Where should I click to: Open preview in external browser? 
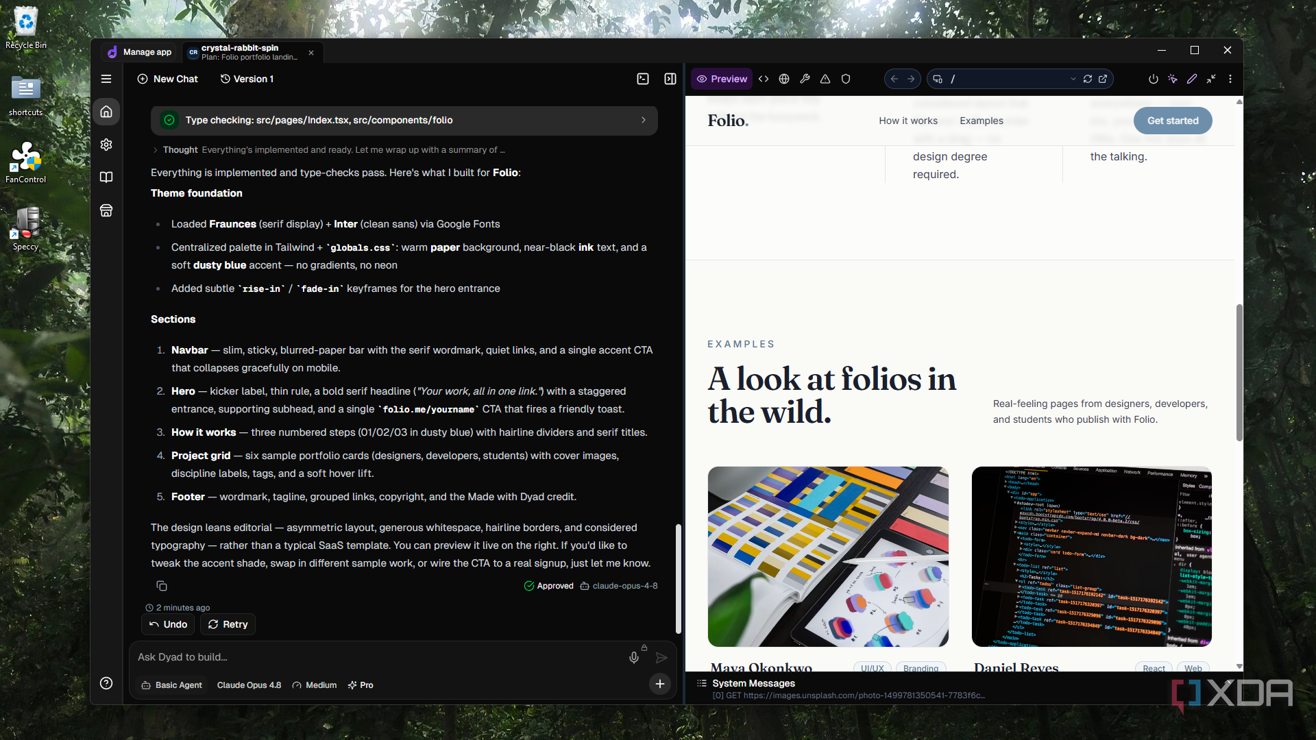pos(1103,79)
